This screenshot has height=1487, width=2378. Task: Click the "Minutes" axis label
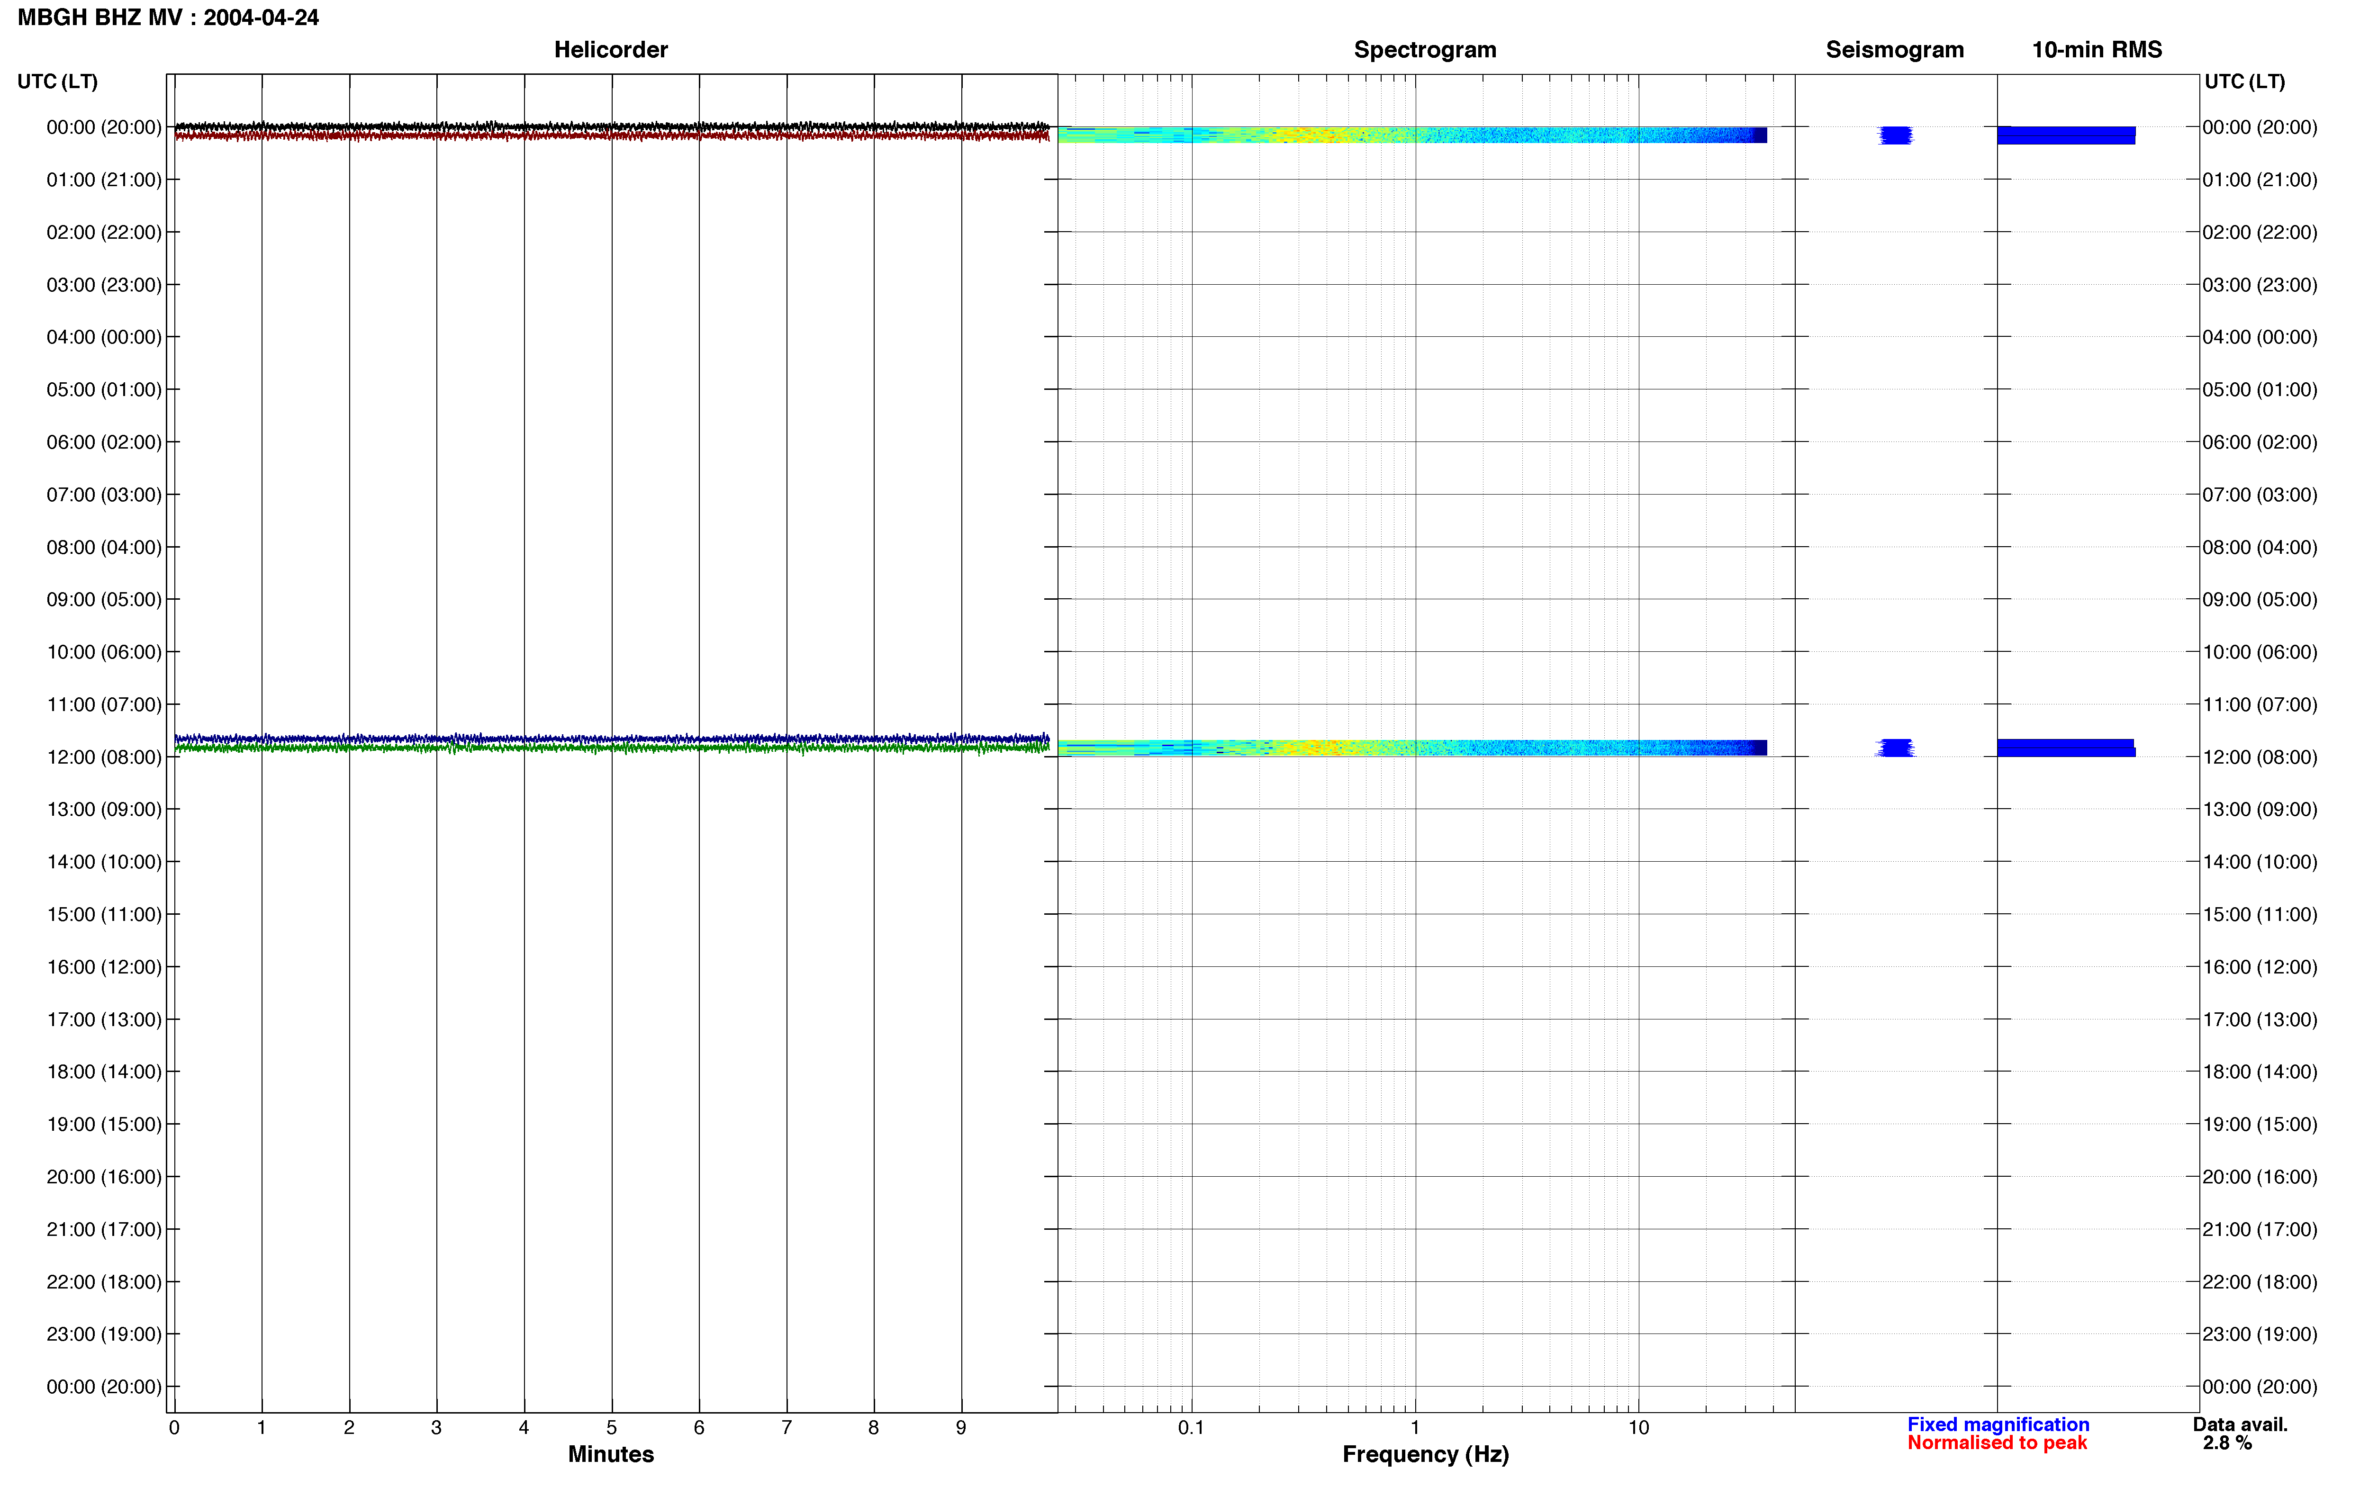[x=611, y=1453]
